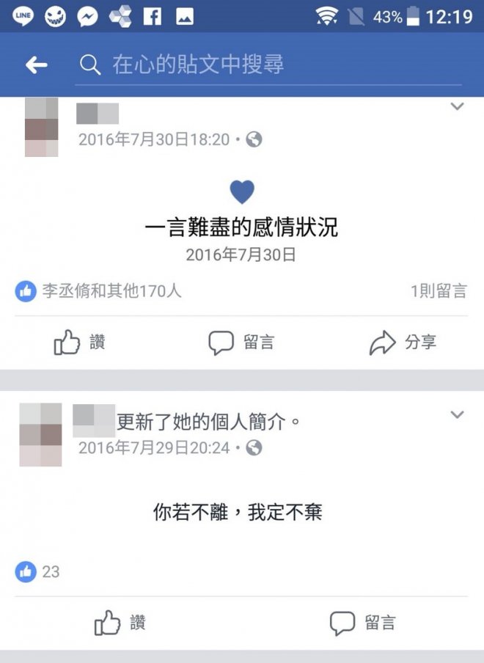Focus the 在心的貼文中搜尋 search field
The height and width of the screenshot is (663, 484).
[x=268, y=65]
